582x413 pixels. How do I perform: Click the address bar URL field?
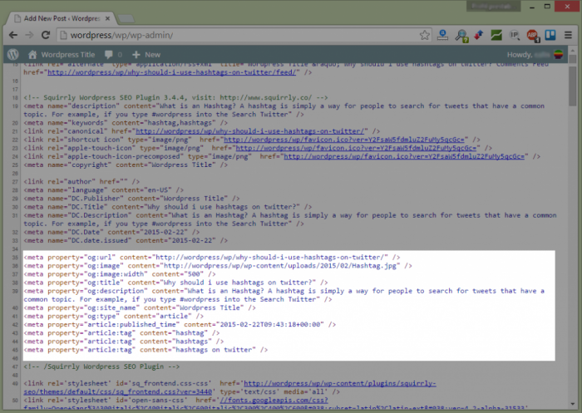tap(233, 35)
